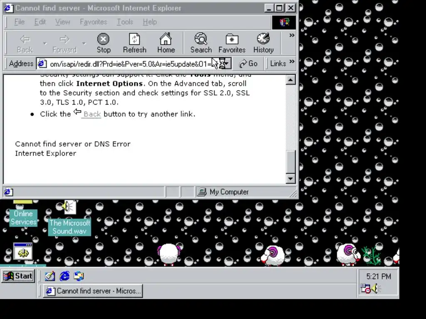Click the volume speaker tray icon
The width and height of the screenshot is (426, 319).
coord(375,288)
